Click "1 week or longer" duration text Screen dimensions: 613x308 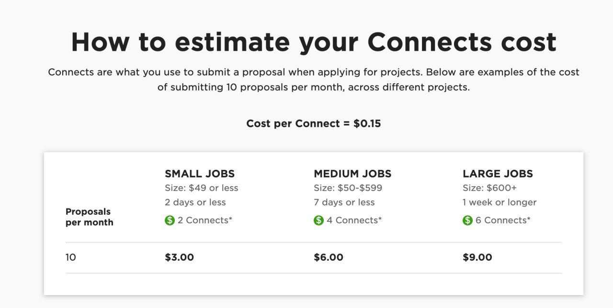click(x=499, y=202)
